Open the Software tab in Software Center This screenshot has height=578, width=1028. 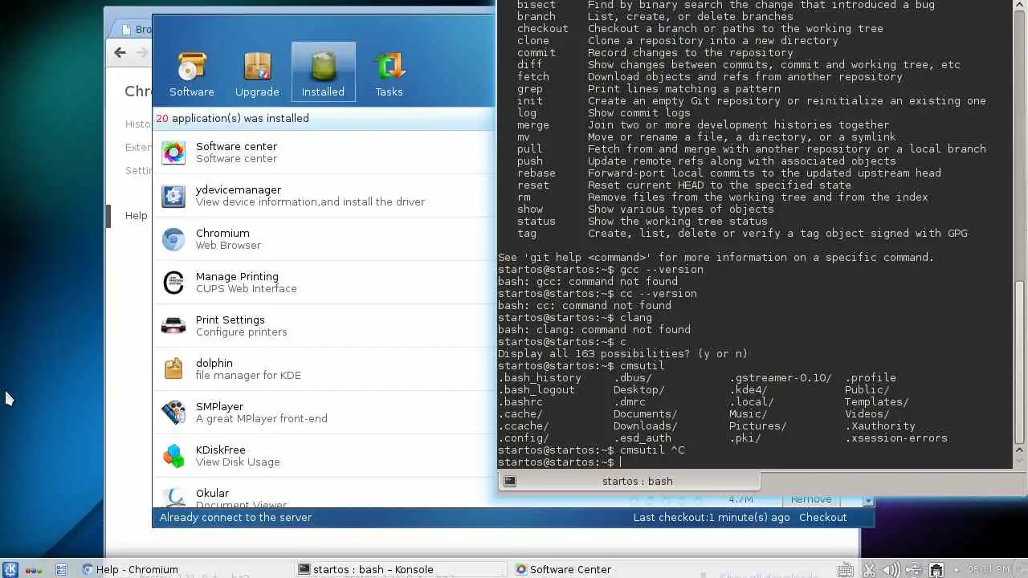pos(191,74)
